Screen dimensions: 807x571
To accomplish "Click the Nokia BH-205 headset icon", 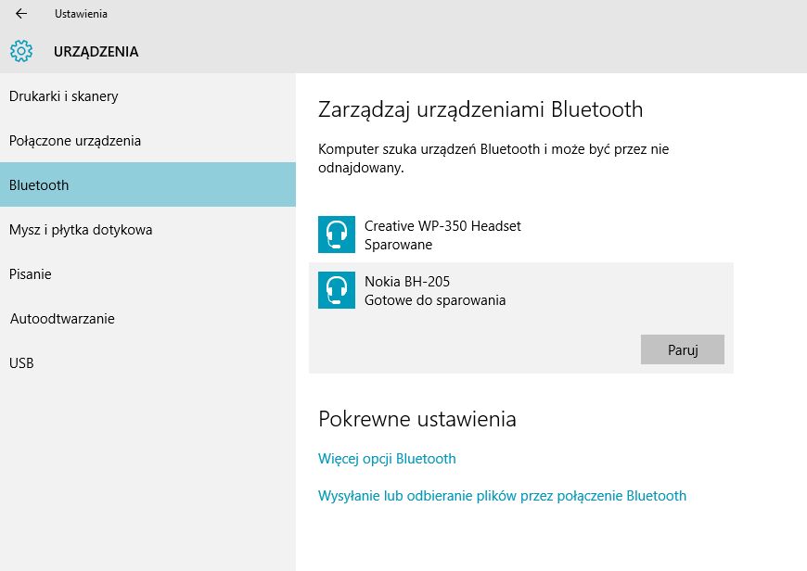I will tap(337, 290).
